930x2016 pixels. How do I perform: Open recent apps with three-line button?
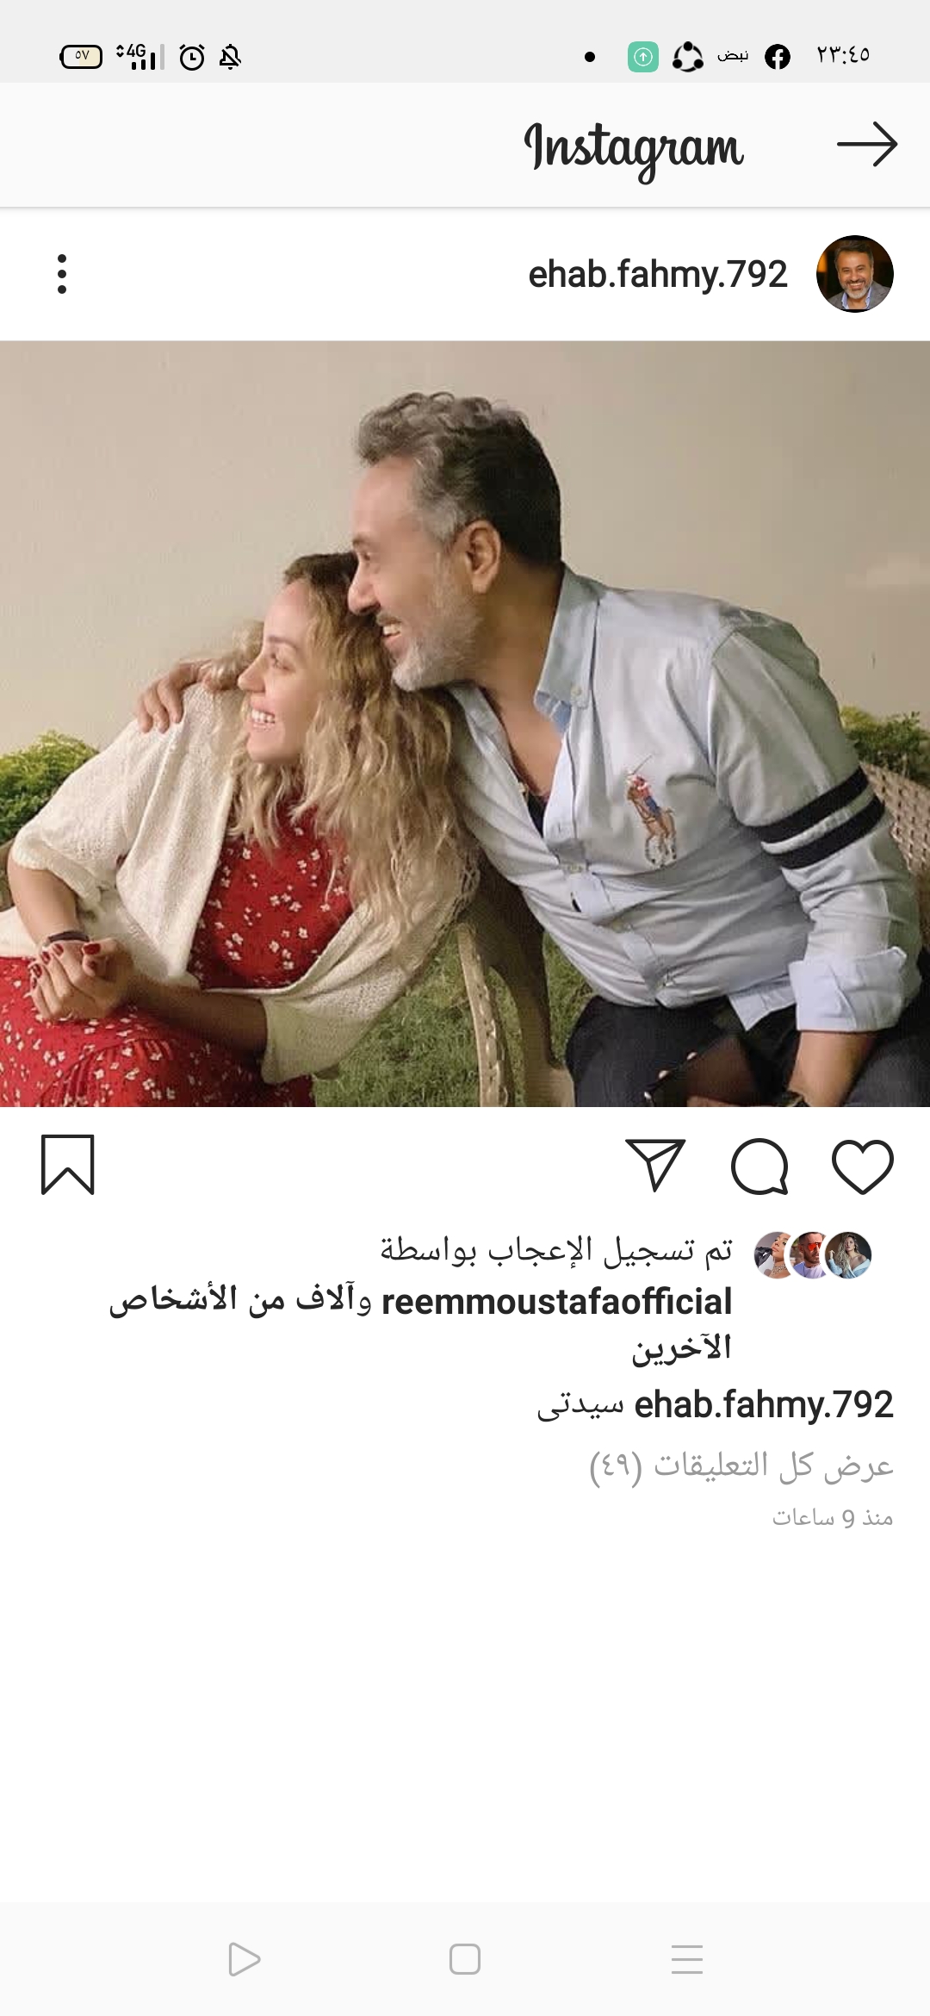[x=687, y=1959]
